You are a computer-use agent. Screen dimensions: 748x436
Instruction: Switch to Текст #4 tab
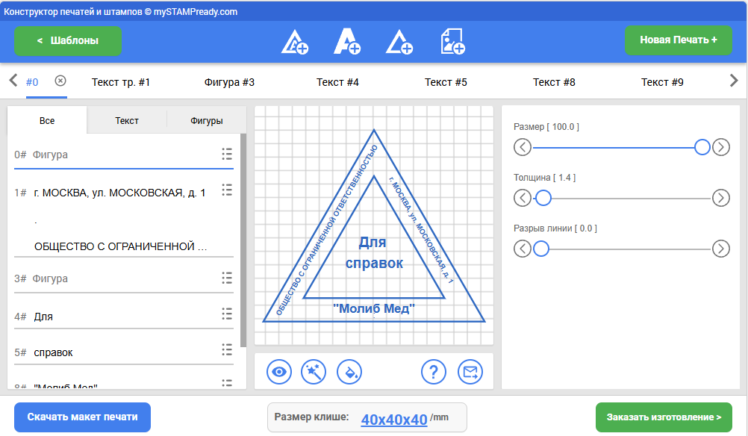(337, 82)
